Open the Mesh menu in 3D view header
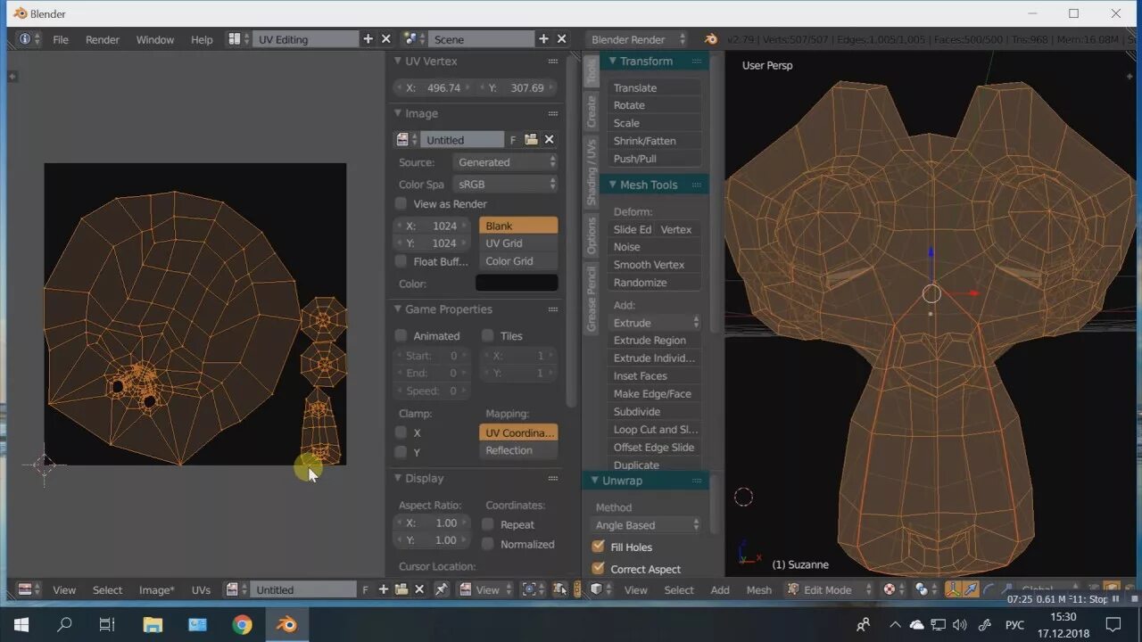This screenshot has height=642, width=1142. 758,589
